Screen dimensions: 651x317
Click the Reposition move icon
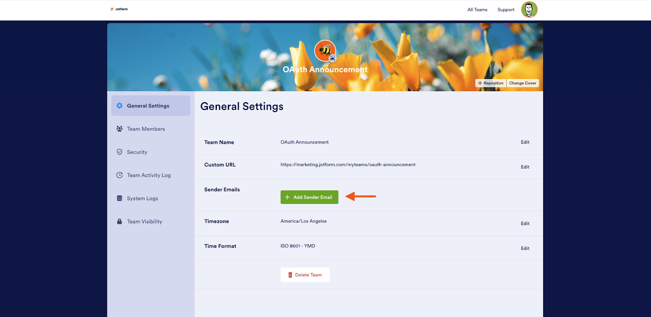tap(480, 83)
